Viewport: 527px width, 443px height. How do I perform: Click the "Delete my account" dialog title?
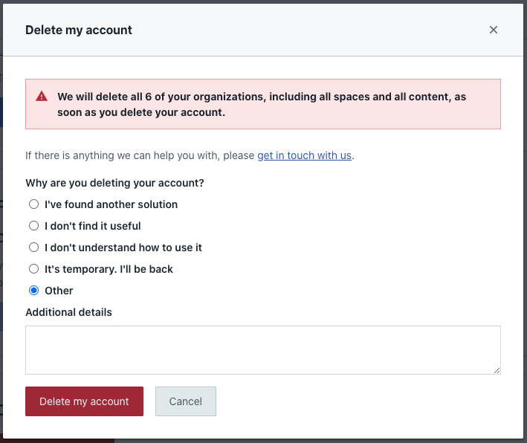(x=79, y=30)
